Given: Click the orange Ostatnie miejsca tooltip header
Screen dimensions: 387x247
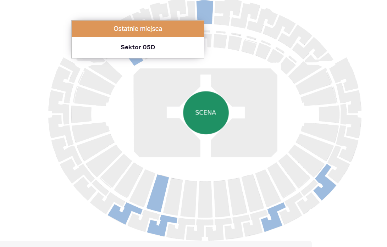Looking at the screenshot, I should [x=138, y=29].
